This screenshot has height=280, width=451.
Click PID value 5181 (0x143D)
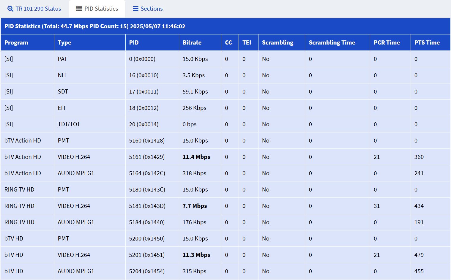[147, 206]
